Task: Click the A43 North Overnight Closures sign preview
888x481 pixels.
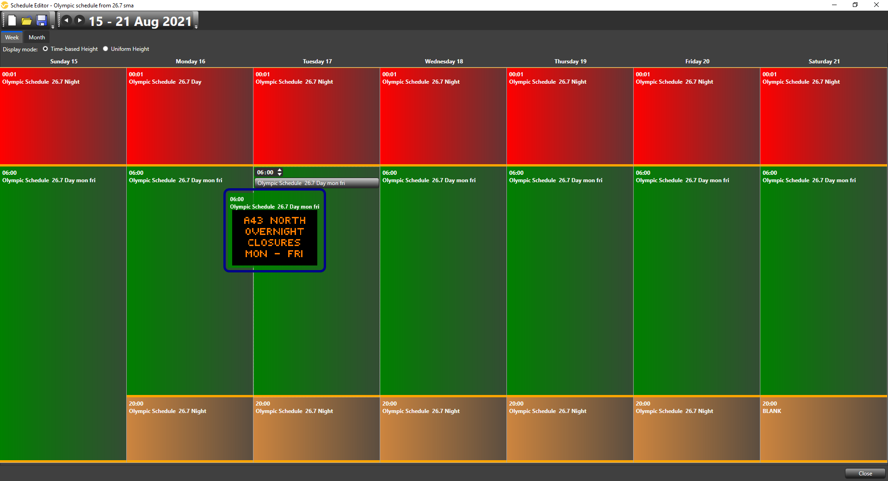Action: point(275,238)
